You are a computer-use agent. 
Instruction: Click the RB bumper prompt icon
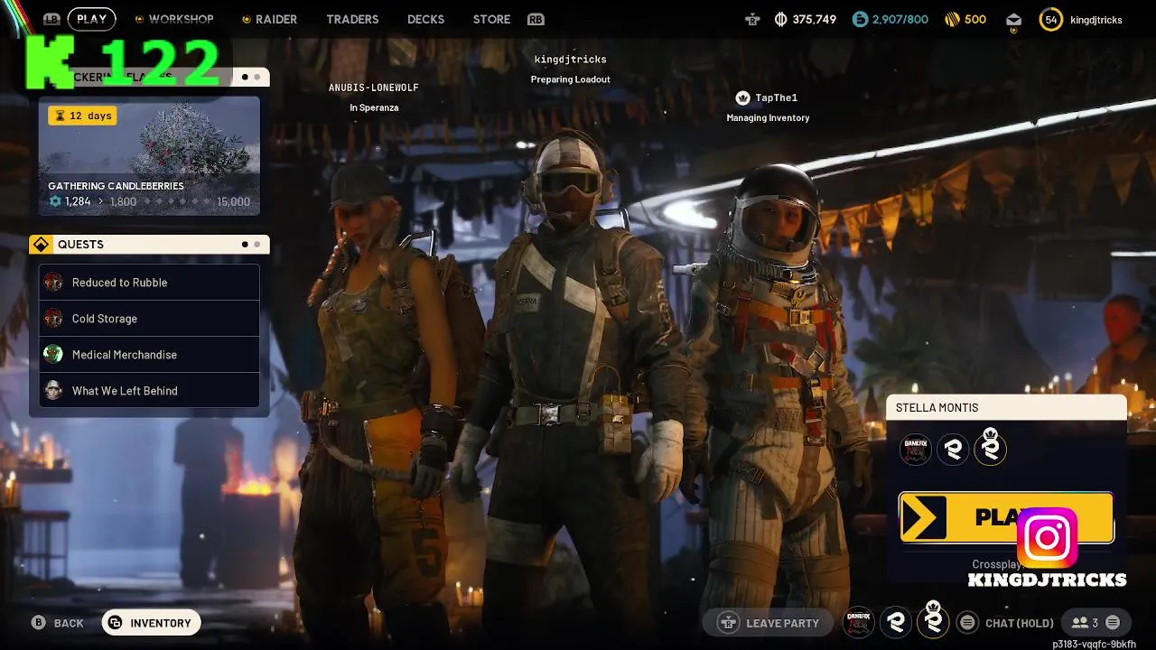coord(536,19)
